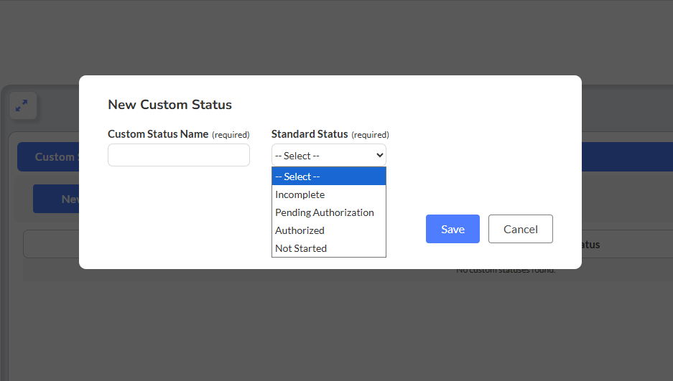This screenshot has width=673, height=381.
Task: Select the highlighted "-- Select --" list option
Action: (328, 177)
